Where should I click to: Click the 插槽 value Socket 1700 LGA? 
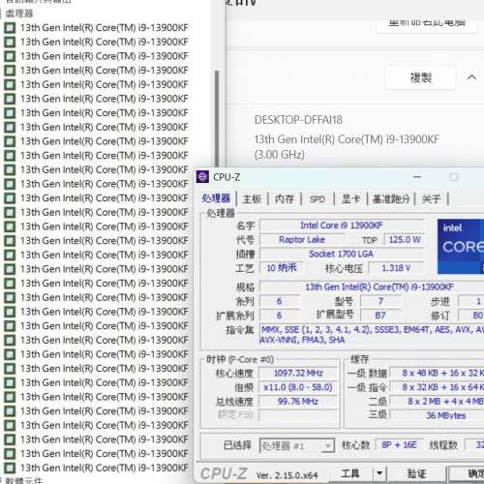341,254
